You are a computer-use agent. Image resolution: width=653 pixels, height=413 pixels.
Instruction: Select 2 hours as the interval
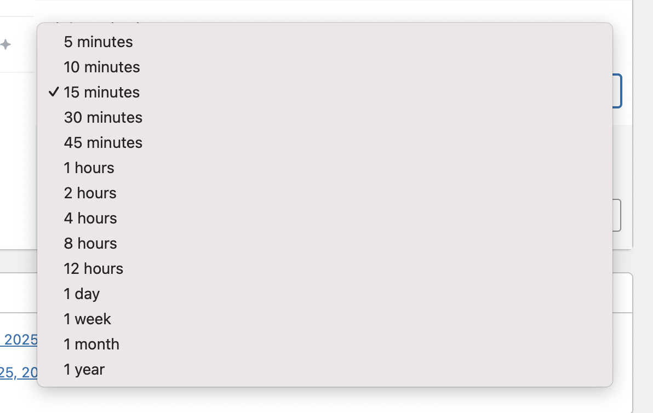tap(90, 193)
